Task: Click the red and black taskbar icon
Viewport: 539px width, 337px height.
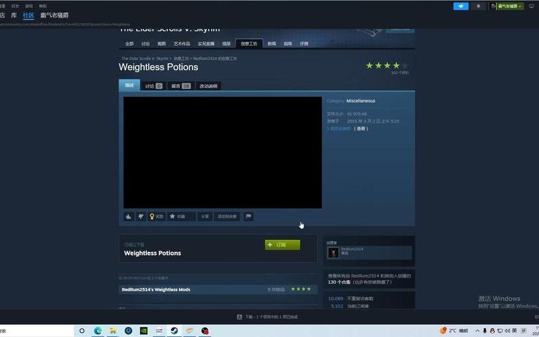Action: click(205, 331)
